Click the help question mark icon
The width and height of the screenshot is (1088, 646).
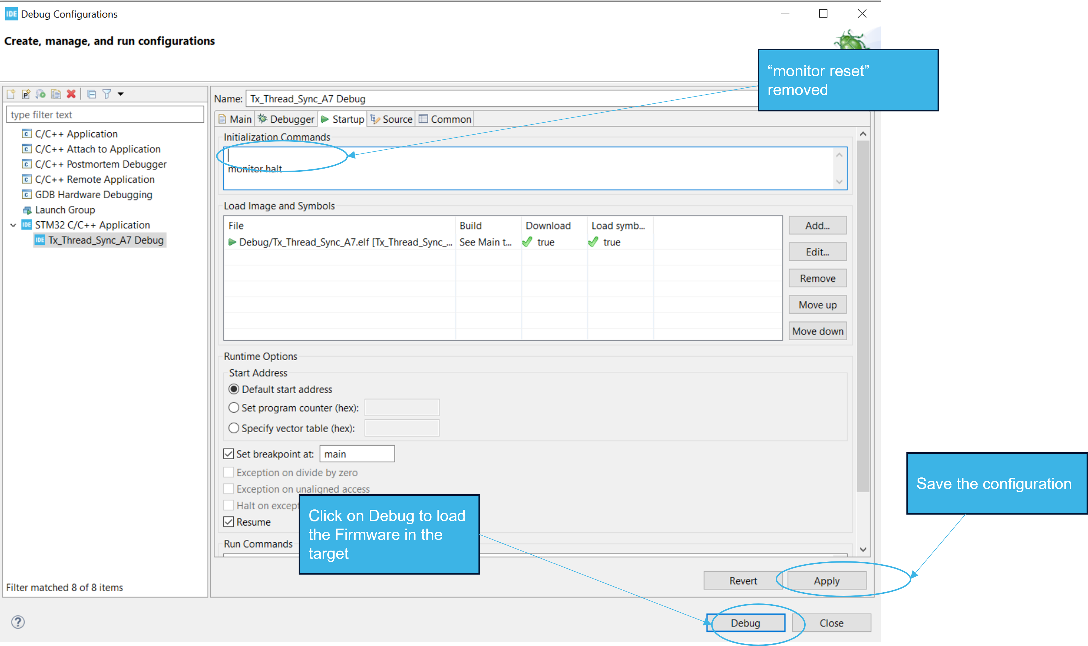tap(18, 622)
